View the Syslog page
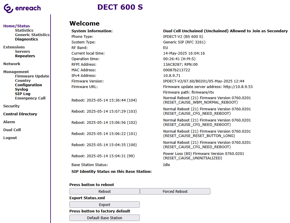Viewport: 290px width, 223px height. pyautogui.click(x=21, y=89)
